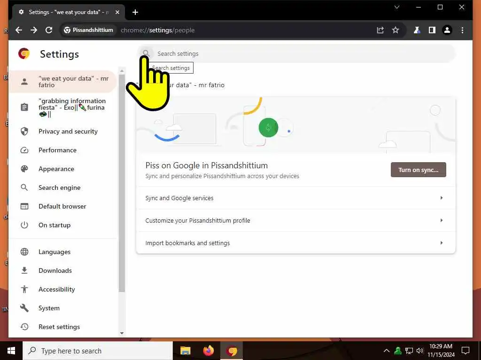Click the speedometer icon for Performance
This screenshot has width=481, height=360.
24,150
